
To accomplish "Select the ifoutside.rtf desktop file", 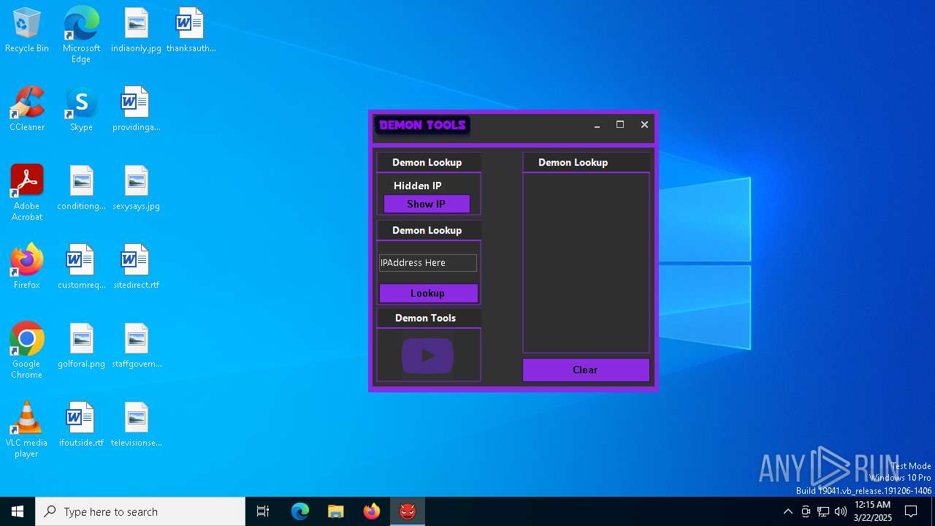I will coord(81,425).
